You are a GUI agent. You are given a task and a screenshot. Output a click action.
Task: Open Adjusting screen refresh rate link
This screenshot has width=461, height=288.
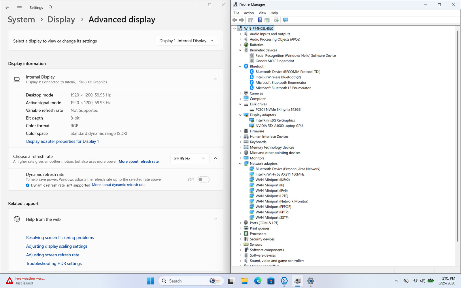pyautogui.click(x=53, y=255)
